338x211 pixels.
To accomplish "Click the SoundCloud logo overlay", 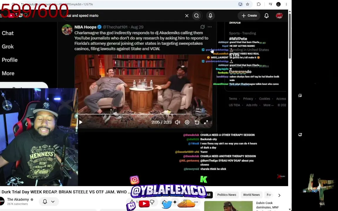I will click(186, 204).
